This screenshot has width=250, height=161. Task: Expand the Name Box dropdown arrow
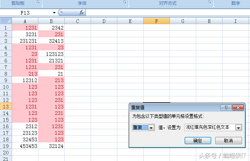click(54, 13)
